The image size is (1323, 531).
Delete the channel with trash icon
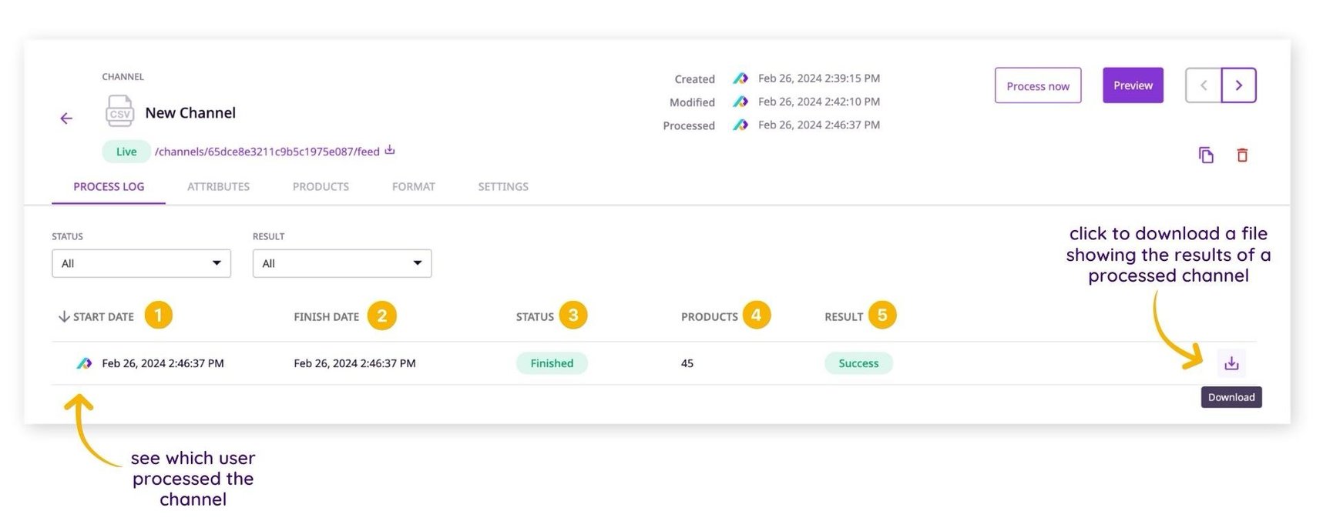(x=1242, y=155)
